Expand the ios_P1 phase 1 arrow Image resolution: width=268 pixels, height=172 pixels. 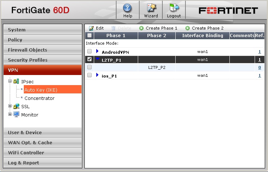[x=97, y=75]
